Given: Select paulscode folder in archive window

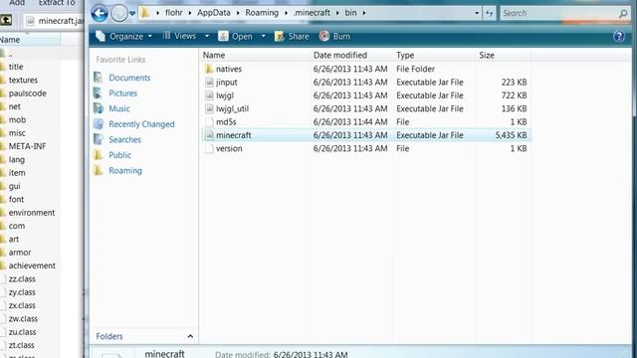Looking at the screenshot, I should pyautogui.click(x=27, y=93).
